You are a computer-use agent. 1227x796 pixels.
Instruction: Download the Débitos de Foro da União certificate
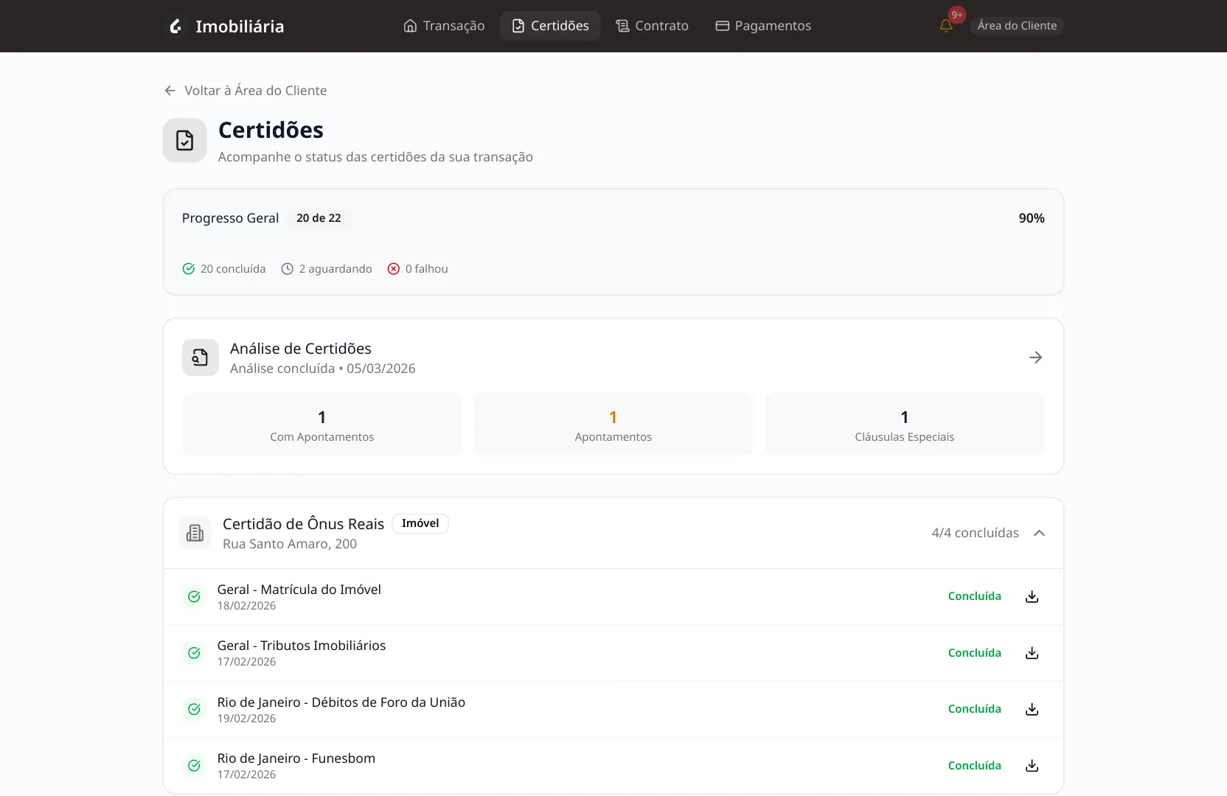1032,709
